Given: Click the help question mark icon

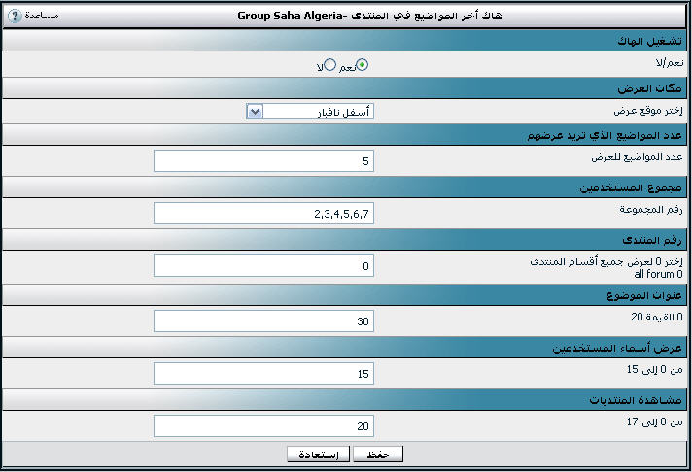Looking at the screenshot, I should coord(15,16).
